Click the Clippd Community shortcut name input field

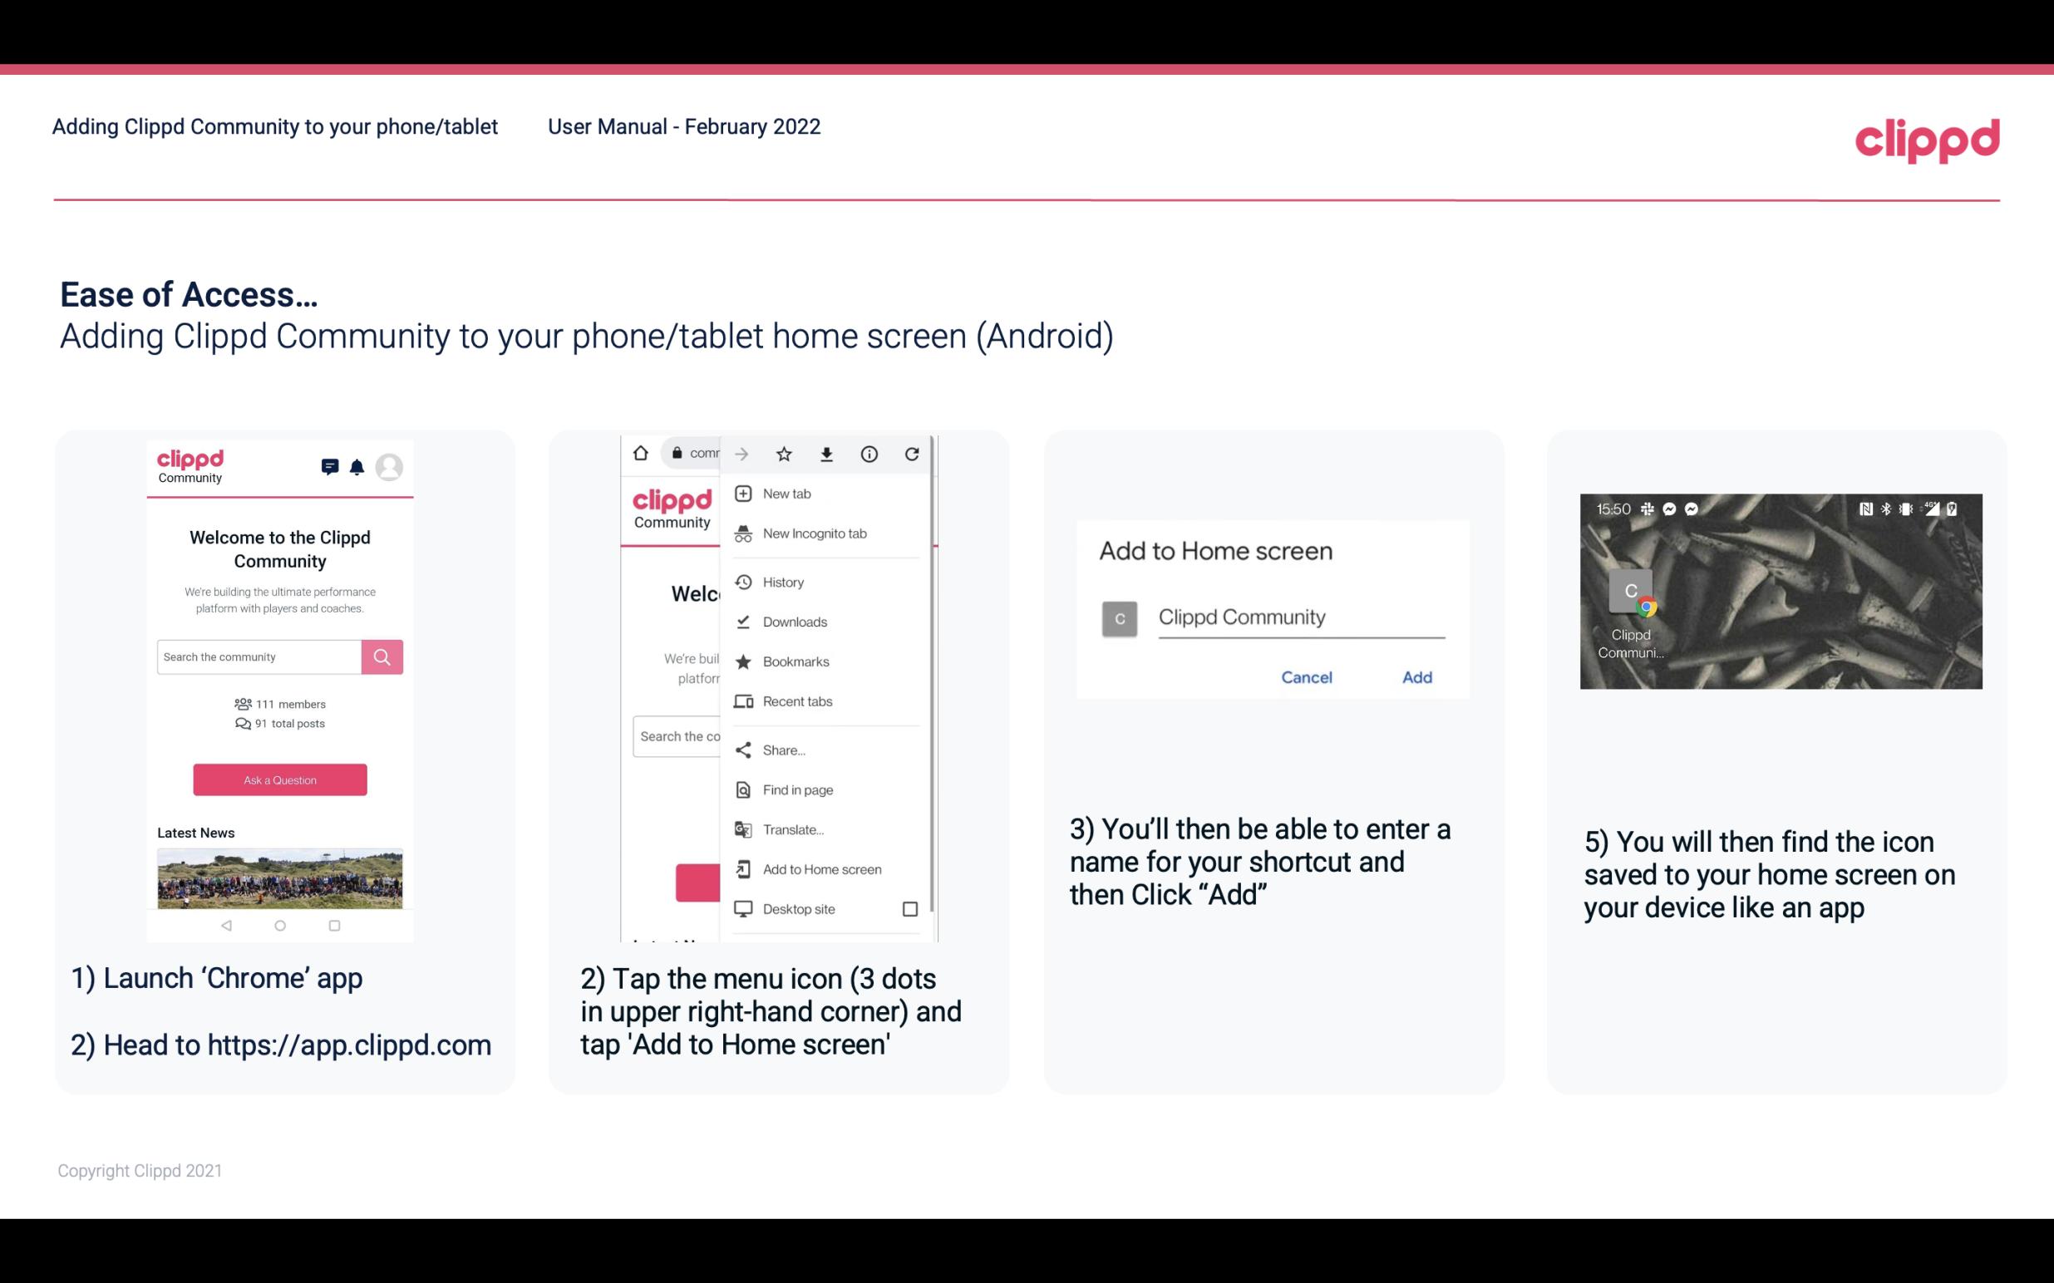pyautogui.click(x=1298, y=615)
